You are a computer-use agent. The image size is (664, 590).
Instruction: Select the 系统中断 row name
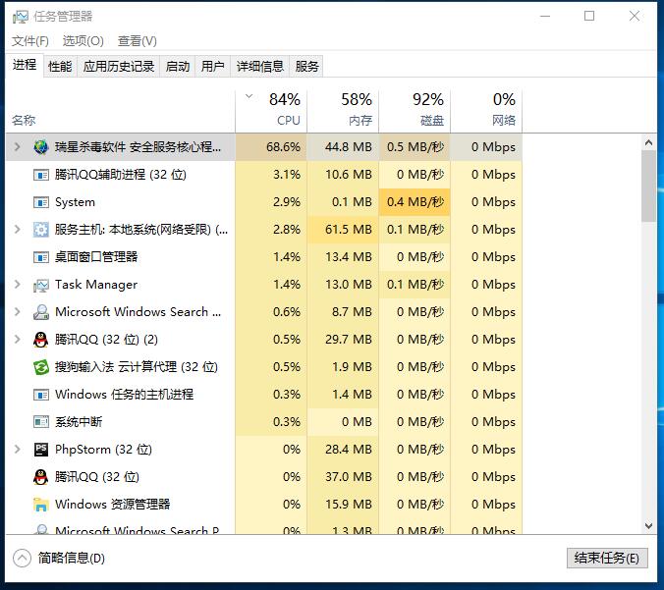(79, 422)
